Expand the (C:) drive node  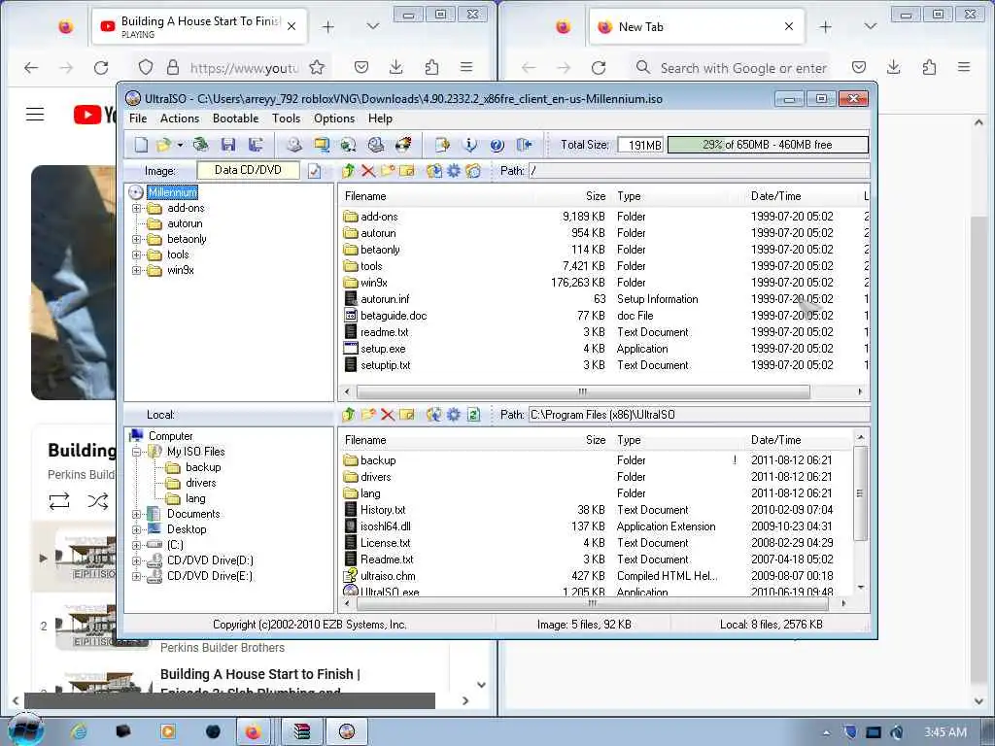pos(136,545)
